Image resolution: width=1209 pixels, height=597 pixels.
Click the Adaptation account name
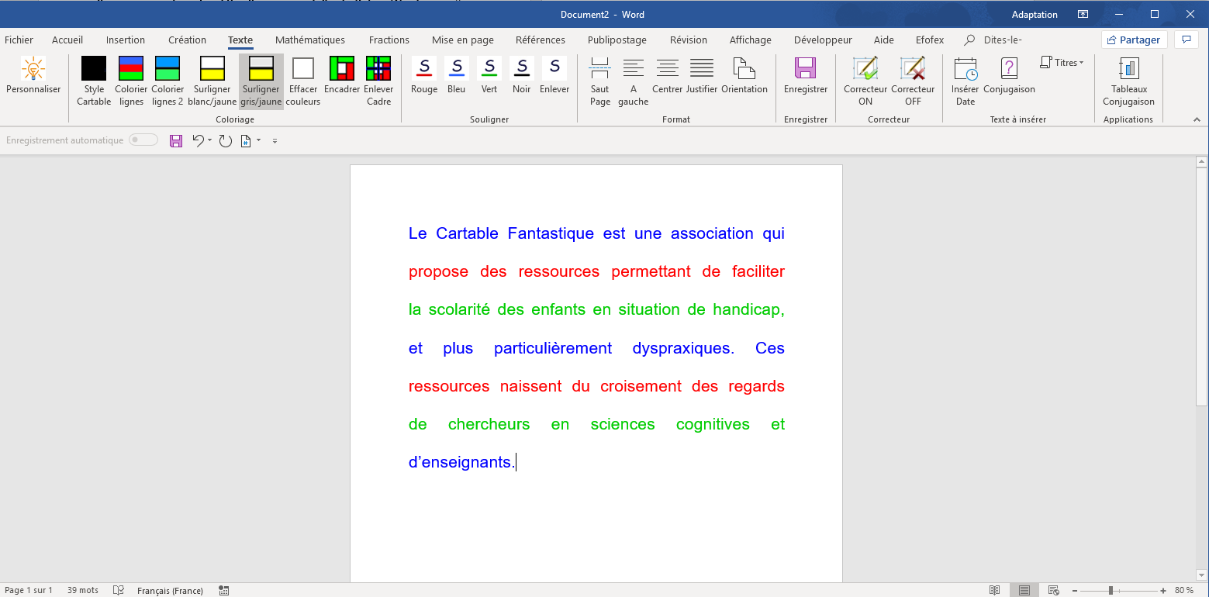coord(1035,14)
